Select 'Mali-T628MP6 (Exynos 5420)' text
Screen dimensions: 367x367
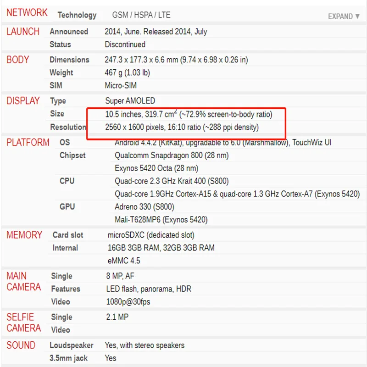[x=161, y=220]
